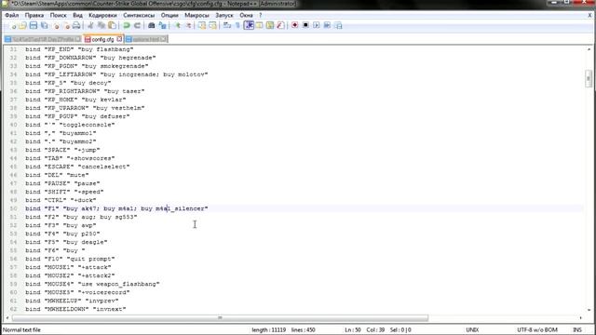Open the Файл menu
Viewport: 596px width, 335px height.
point(12,15)
